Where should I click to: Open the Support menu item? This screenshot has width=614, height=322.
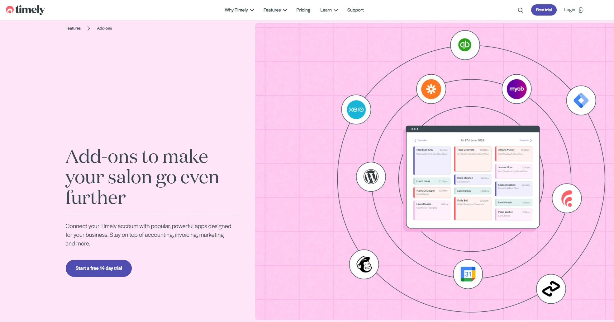[355, 10]
